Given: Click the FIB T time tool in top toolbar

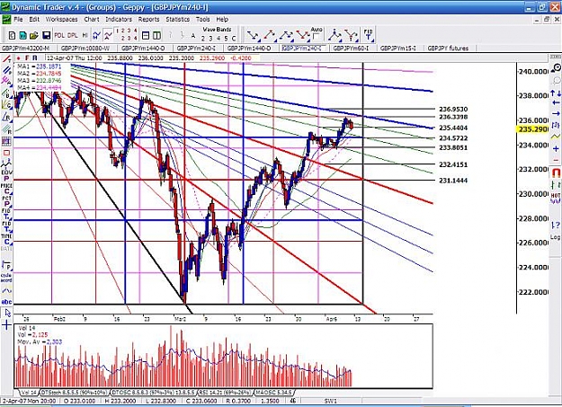Looking at the screenshot, I should 368,35.
